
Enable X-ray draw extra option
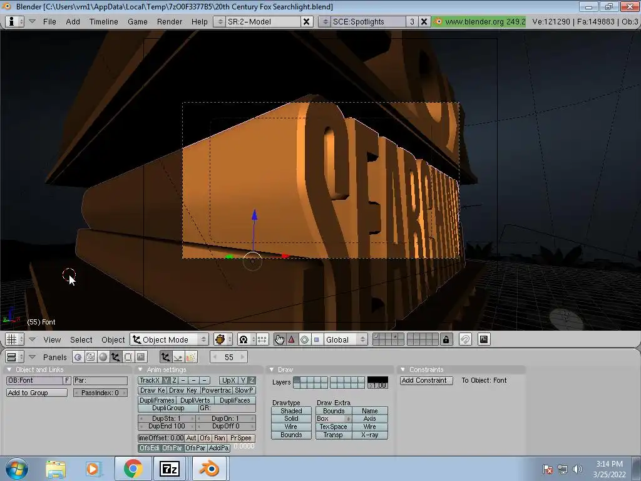369,435
